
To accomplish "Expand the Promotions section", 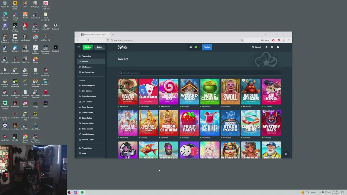I will pos(91,148).
